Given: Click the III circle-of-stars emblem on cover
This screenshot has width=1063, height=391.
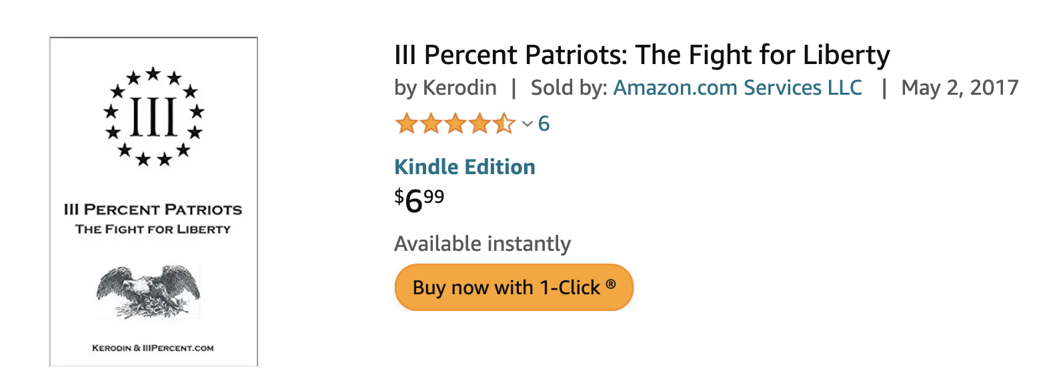Looking at the screenshot, I should pyautogui.click(x=153, y=117).
